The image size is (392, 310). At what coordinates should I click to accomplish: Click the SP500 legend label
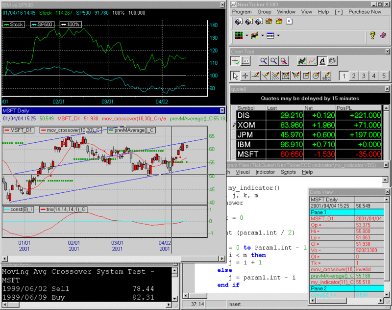pos(42,24)
